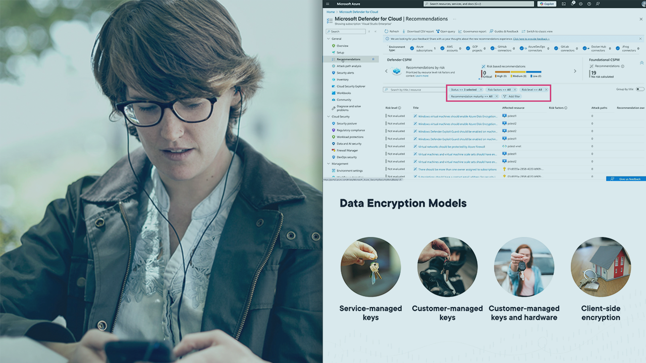
Task: Open the Security alerts sidebar item
Action: point(345,73)
